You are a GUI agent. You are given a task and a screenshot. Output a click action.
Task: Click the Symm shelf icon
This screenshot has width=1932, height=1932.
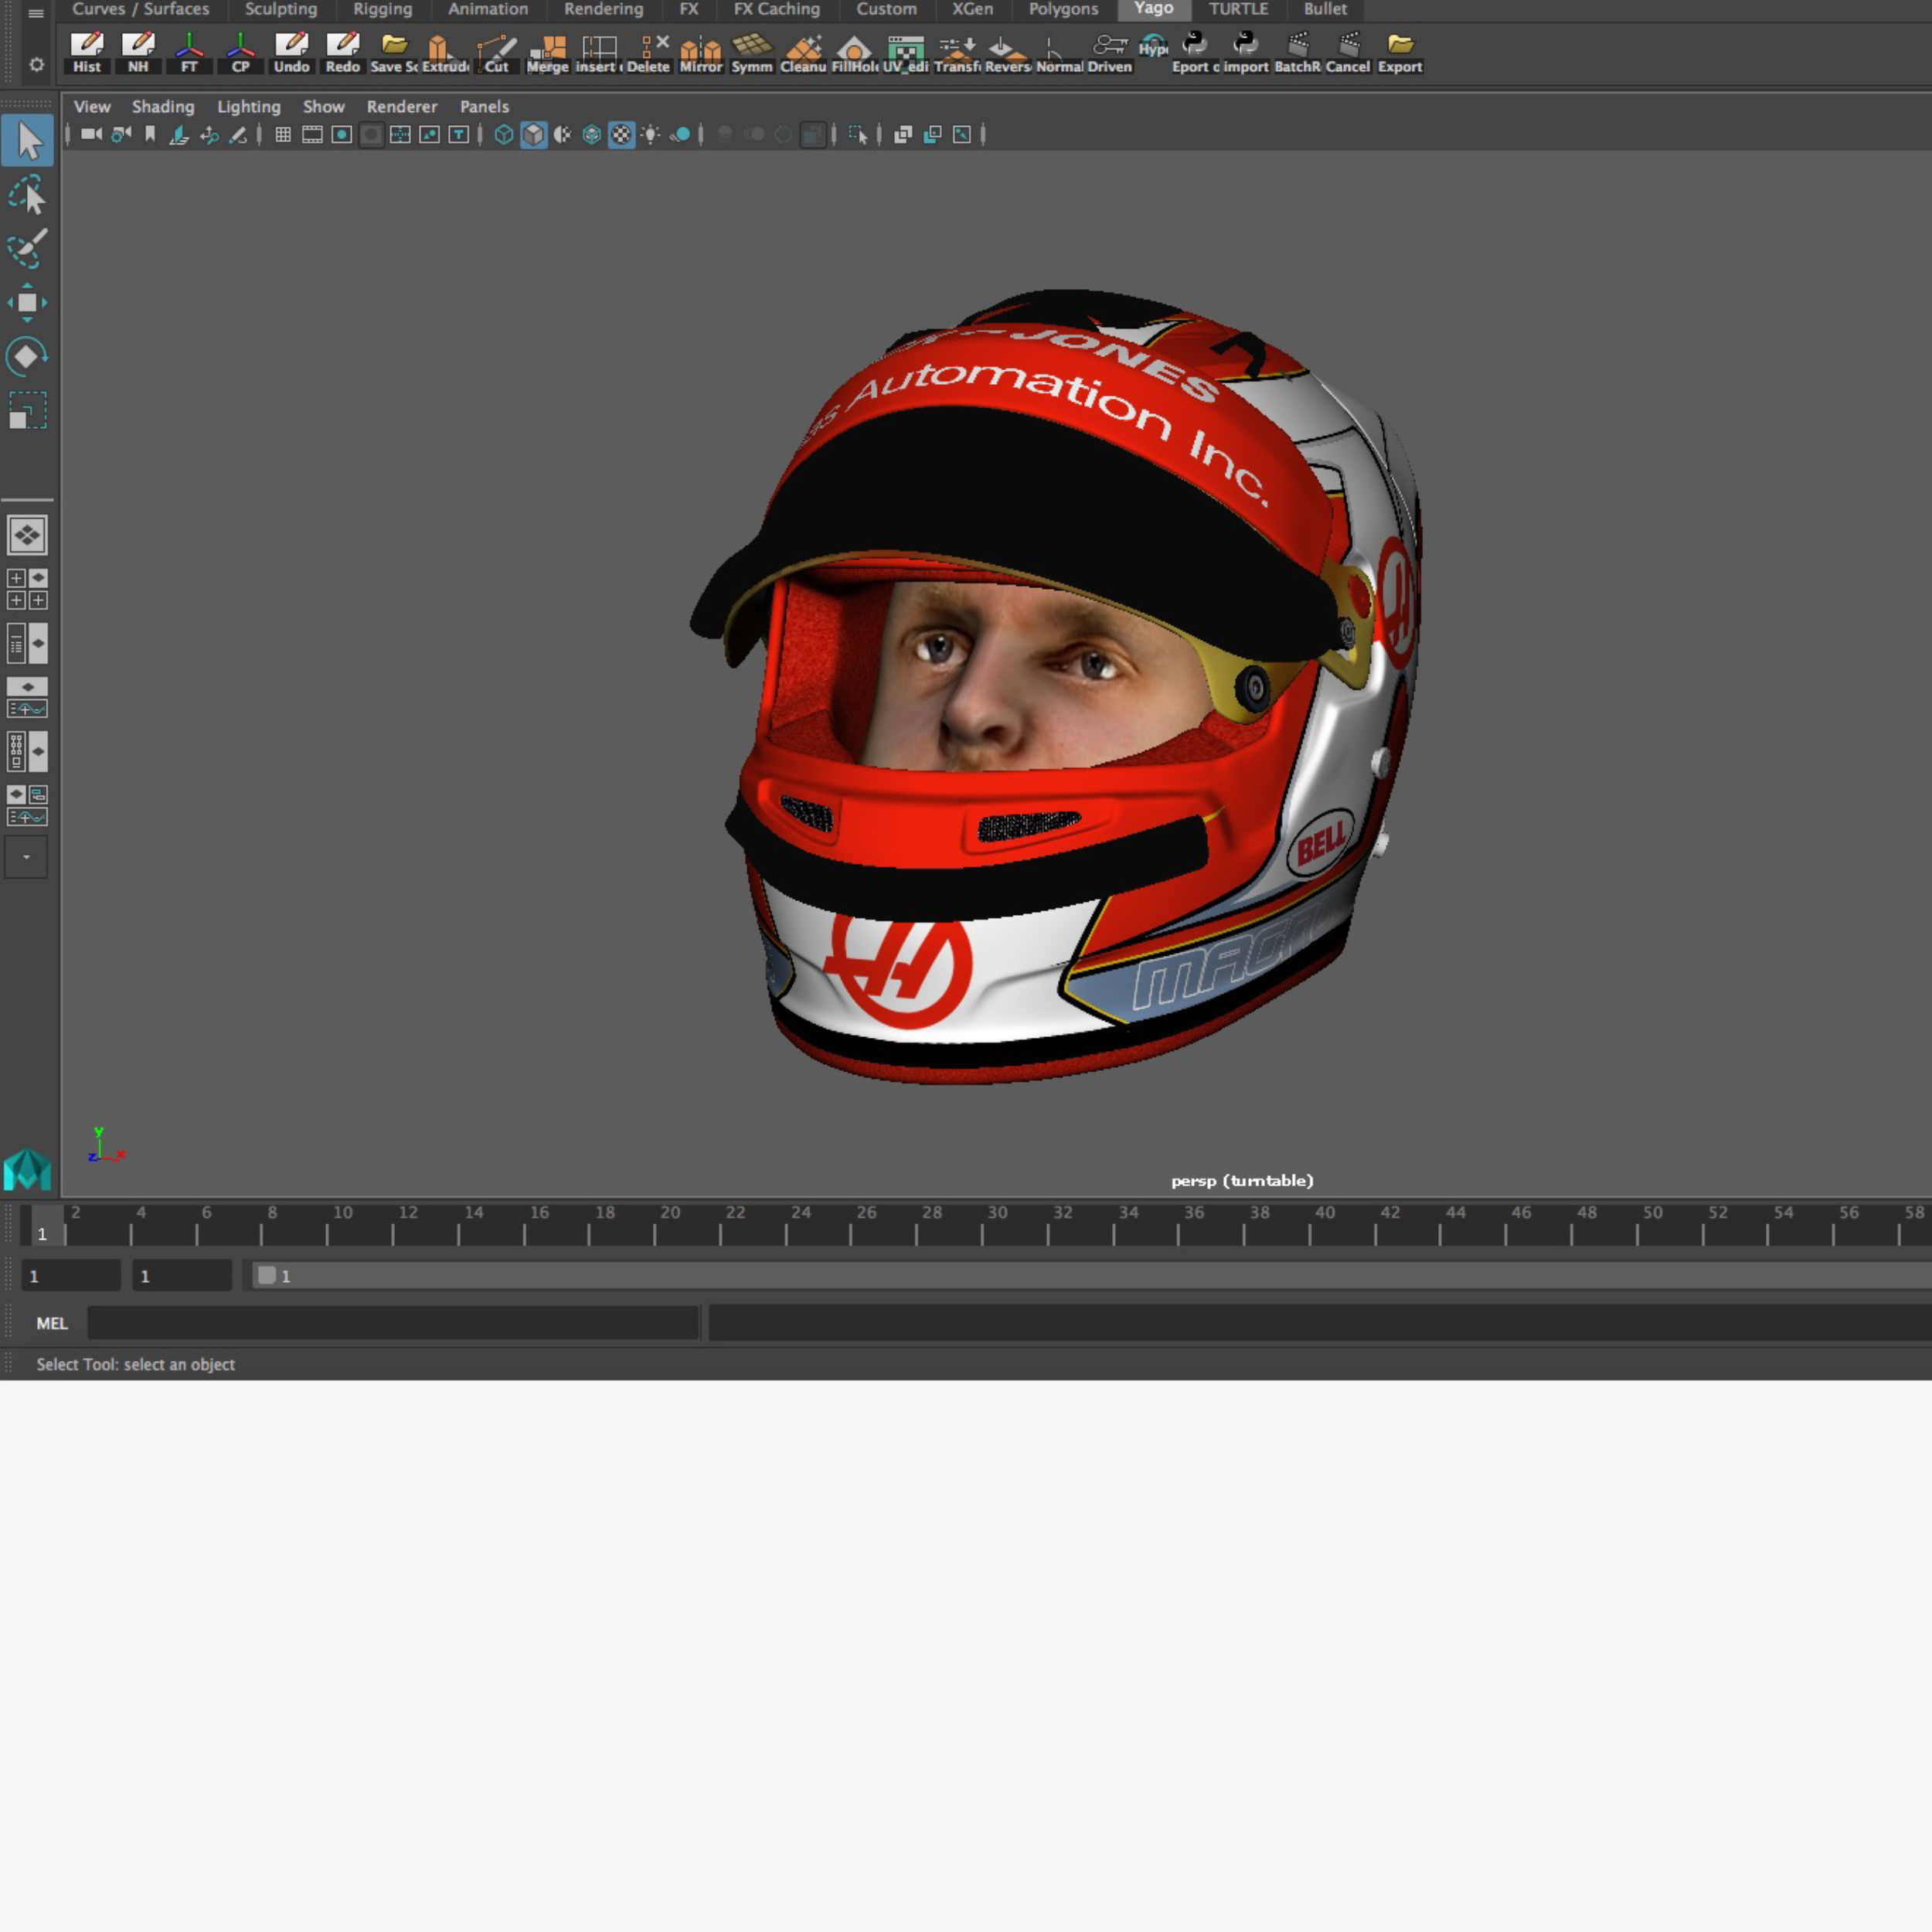(751, 53)
